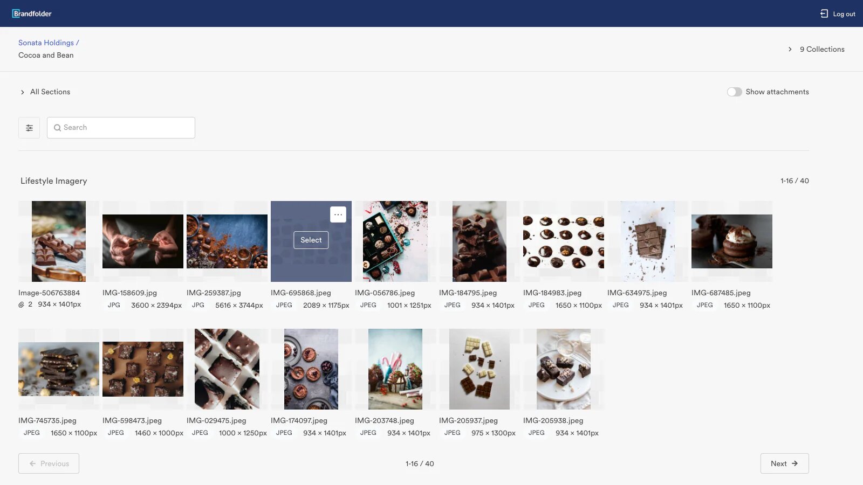Click the Log out icon
863x485 pixels.
(x=825, y=13)
